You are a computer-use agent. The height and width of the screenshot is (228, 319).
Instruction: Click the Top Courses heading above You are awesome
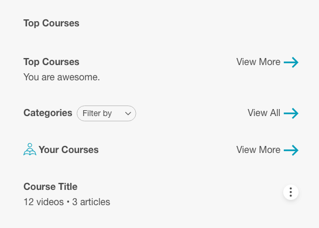pos(52,62)
